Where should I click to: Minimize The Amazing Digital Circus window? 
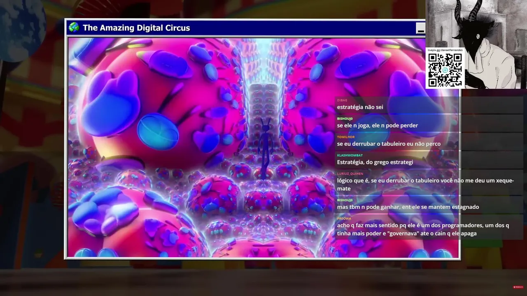[420, 28]
